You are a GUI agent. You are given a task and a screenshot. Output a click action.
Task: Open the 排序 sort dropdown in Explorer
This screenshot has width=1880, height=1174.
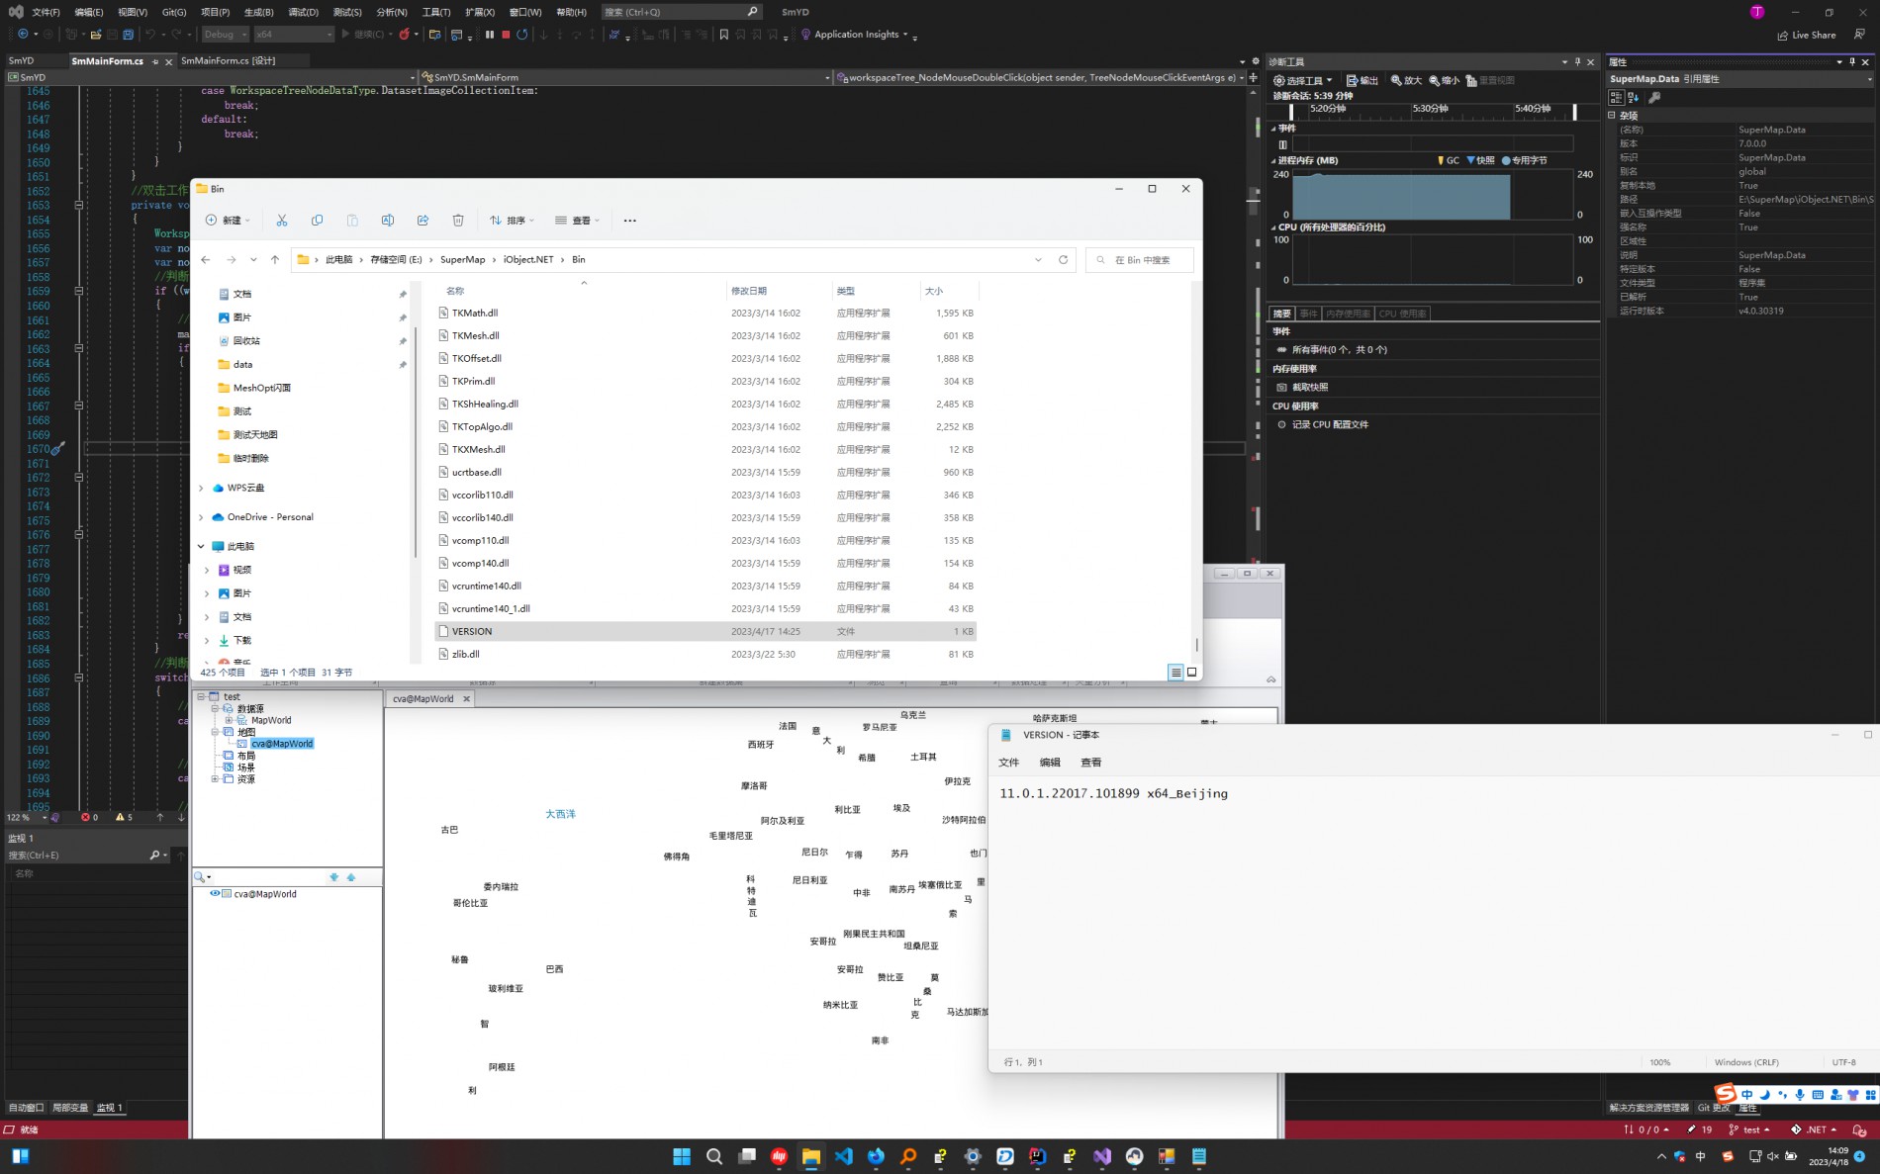click(513, 220)
